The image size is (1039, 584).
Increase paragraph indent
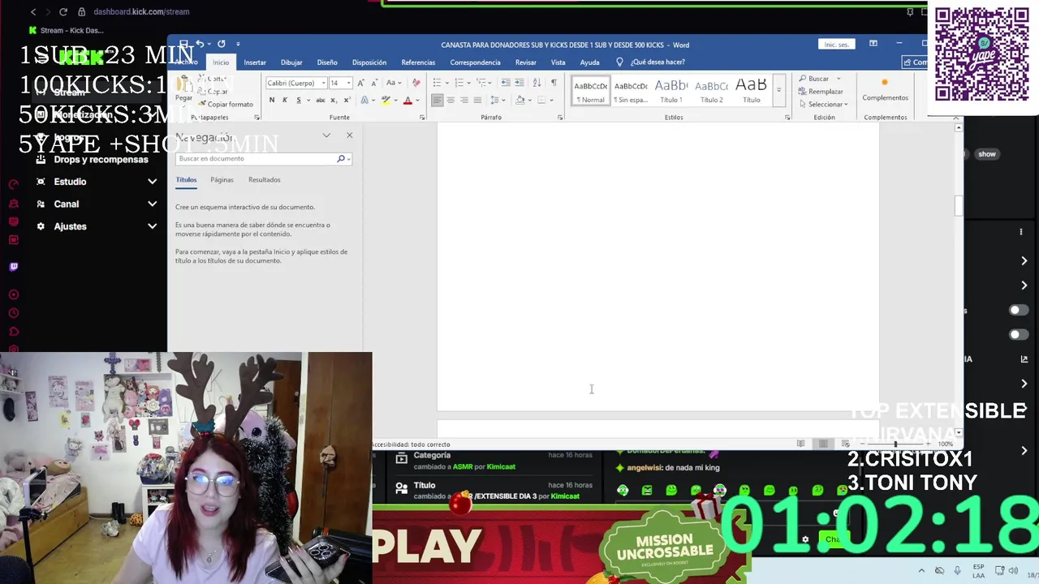519,83
